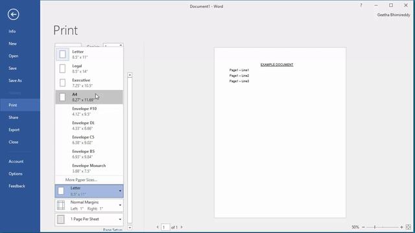Click the back arrow circle icon
The height and width of the screenshot is (233, 415).
click(x=13, y=14)
